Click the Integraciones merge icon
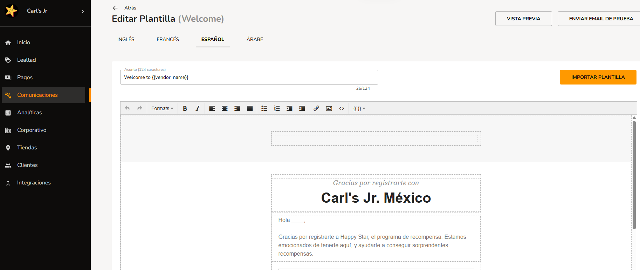640x270 pixels. coord(8,183)
